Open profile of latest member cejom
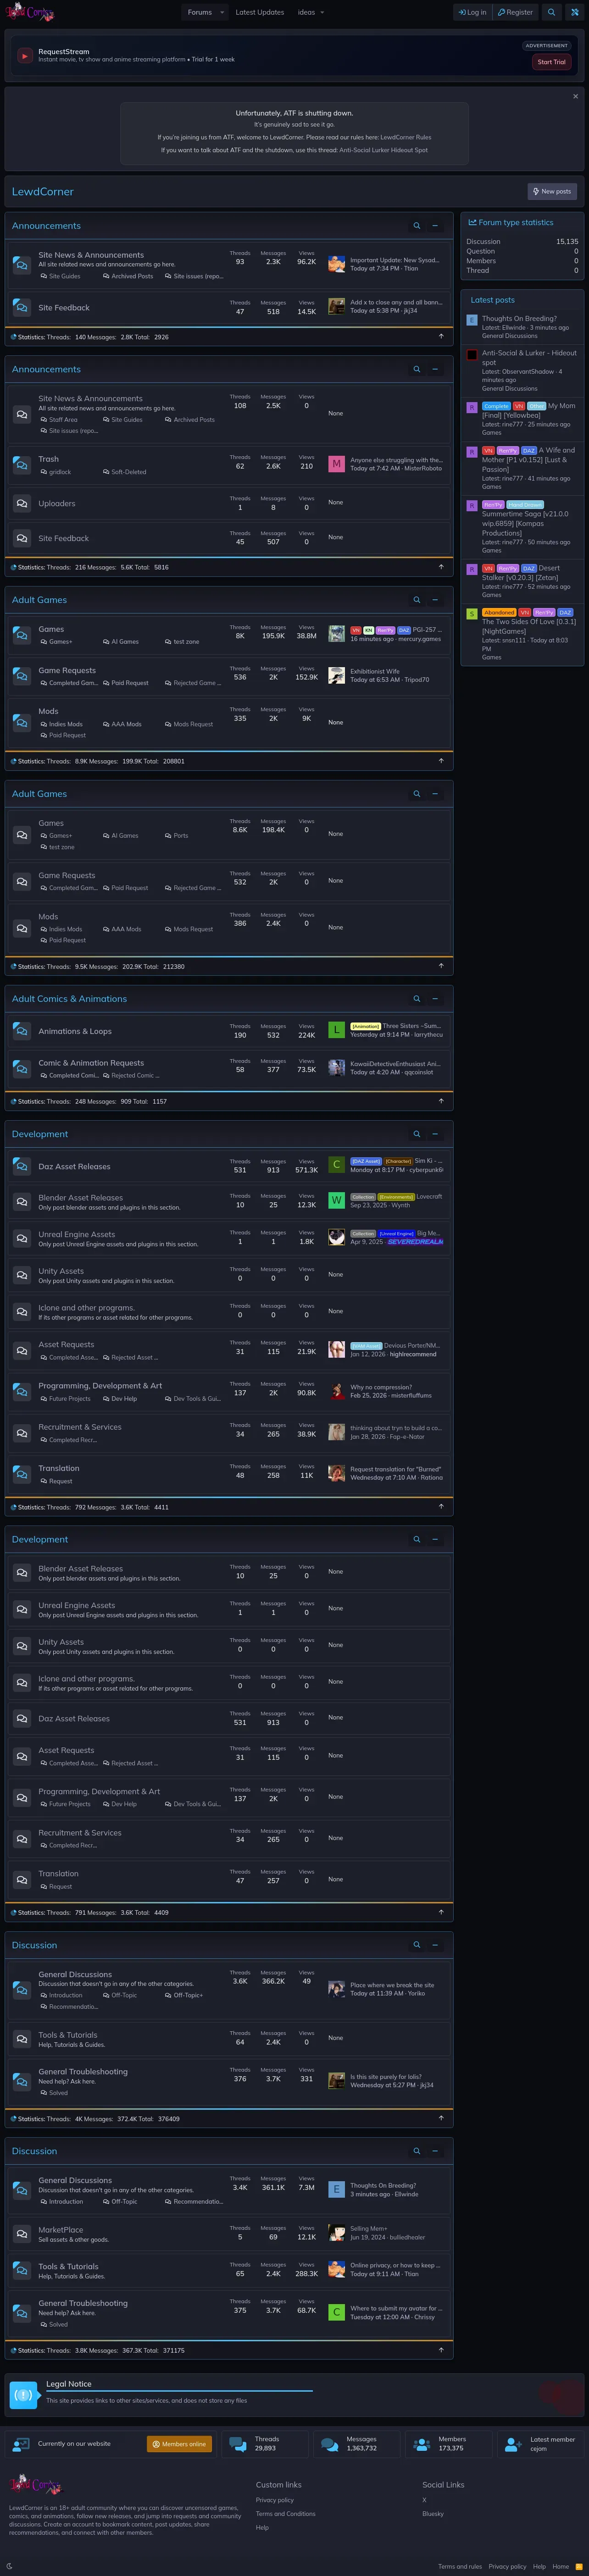589x2576 pixels. tap(538, 2448)
